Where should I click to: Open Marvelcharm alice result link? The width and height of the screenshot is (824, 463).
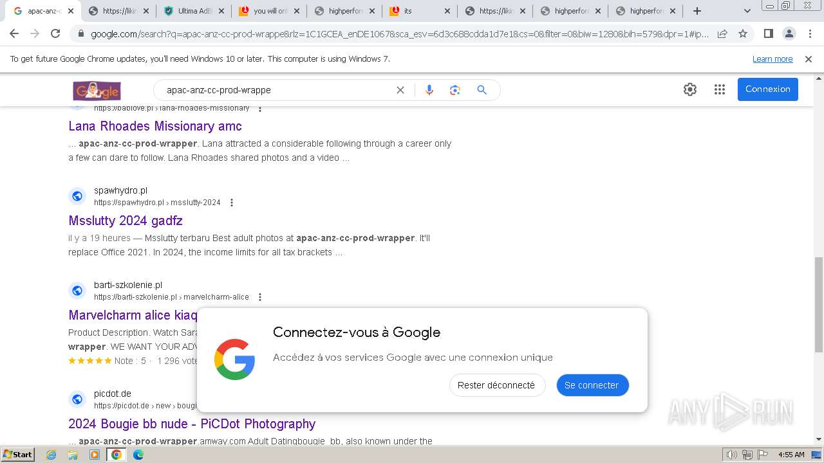click(133, 315)
